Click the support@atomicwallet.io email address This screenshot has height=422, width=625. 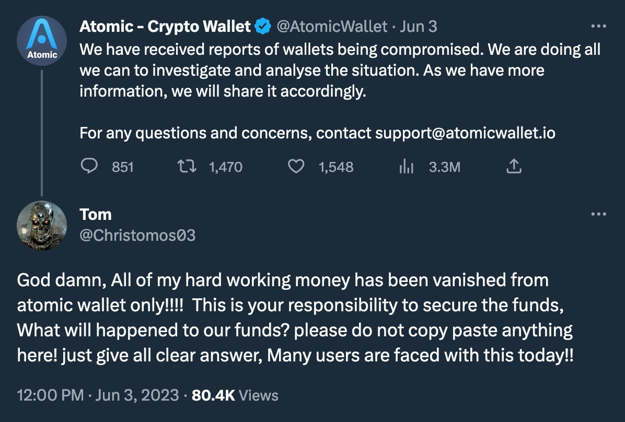465,133
